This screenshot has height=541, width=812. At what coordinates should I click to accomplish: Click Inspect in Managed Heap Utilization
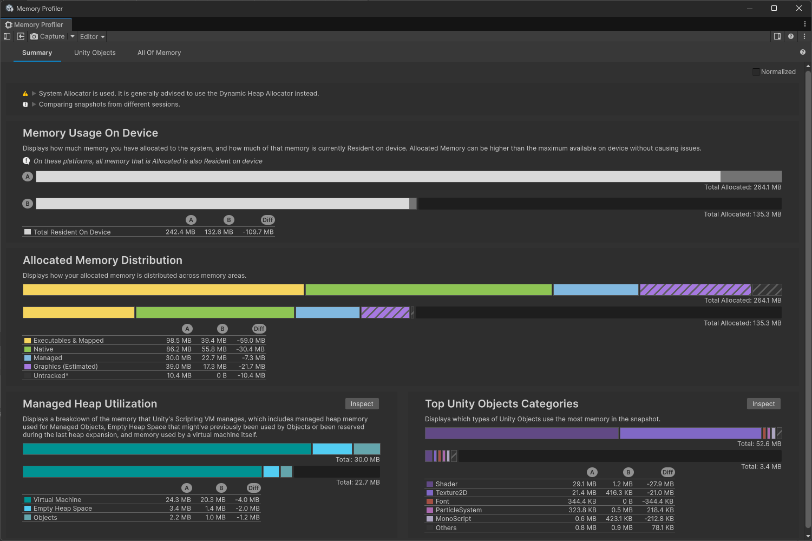click(x=362, y=404)
